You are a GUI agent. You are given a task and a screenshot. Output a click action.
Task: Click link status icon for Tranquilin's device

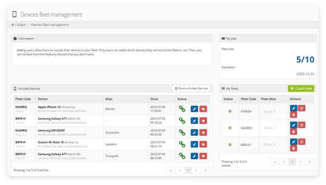tap(182, 156)
